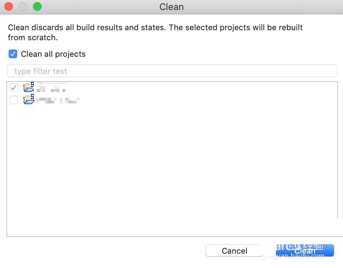Toggle the first project's checked checkbox
The image size is (343, 268).
point(14,88)
